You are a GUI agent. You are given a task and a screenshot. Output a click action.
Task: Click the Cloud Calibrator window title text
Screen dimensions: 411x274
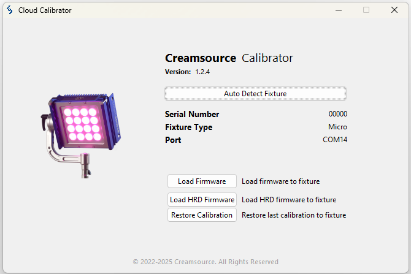pyautogui.click(x=45, y=10)
